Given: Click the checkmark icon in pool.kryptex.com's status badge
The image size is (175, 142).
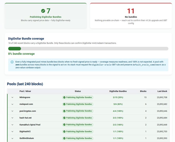Looking at the screenshot, I should point(64,111).
